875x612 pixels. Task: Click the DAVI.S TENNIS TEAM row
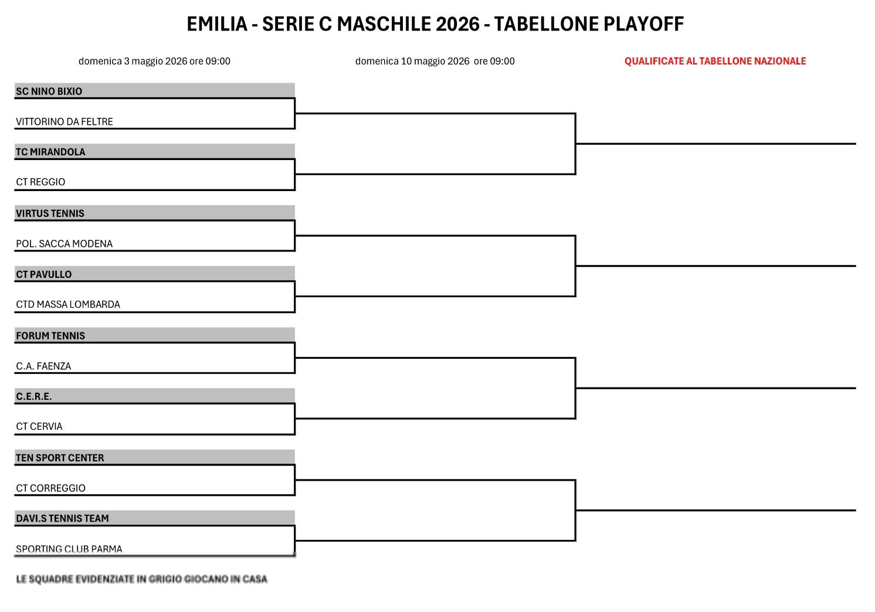coord(62,518)
